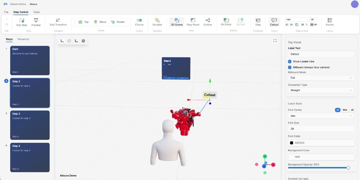Click the layers icon in viewport toolbar
The image size is (360, 180).
(83, 41)
